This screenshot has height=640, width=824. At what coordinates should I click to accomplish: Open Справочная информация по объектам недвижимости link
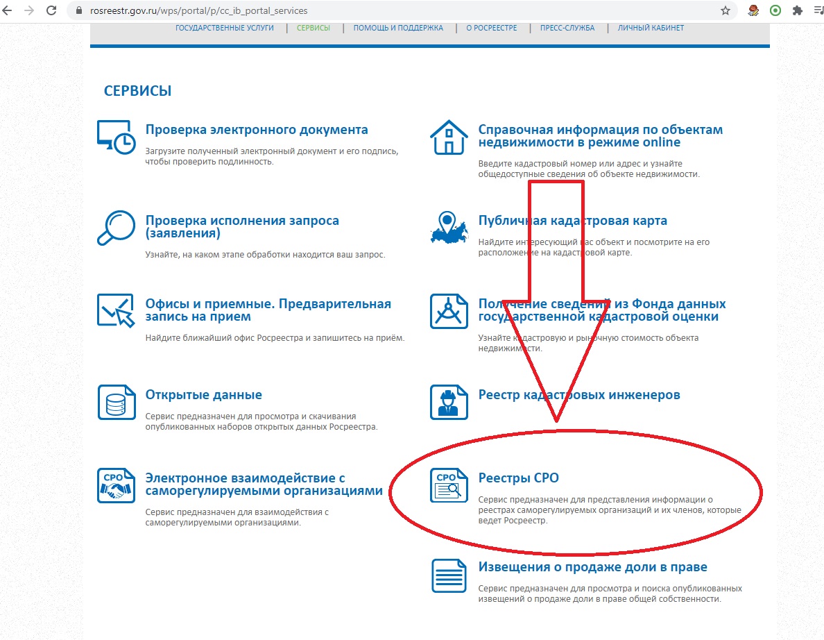tap(600, 135)
